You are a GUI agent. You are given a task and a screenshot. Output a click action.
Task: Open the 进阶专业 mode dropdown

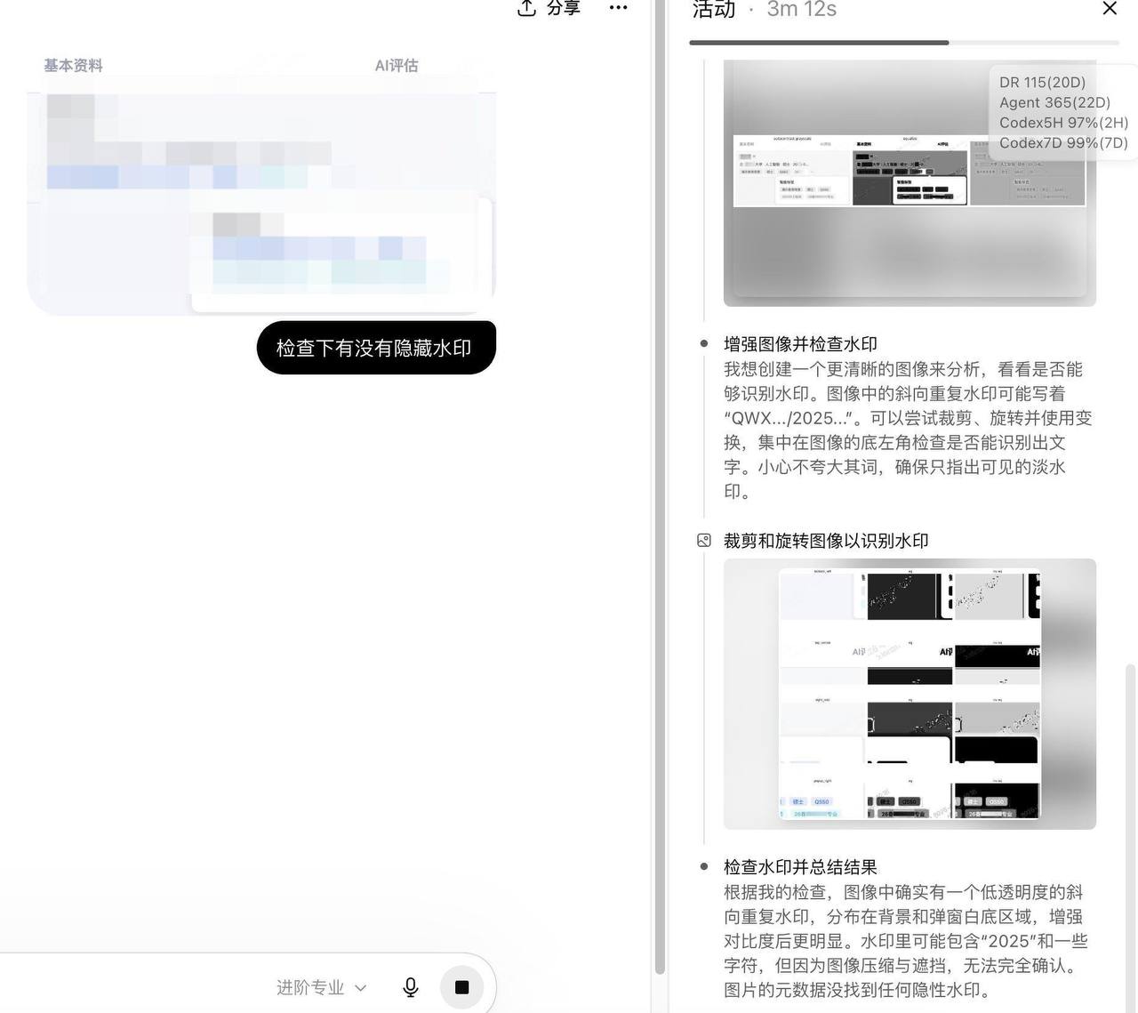[x=321, y=987]
